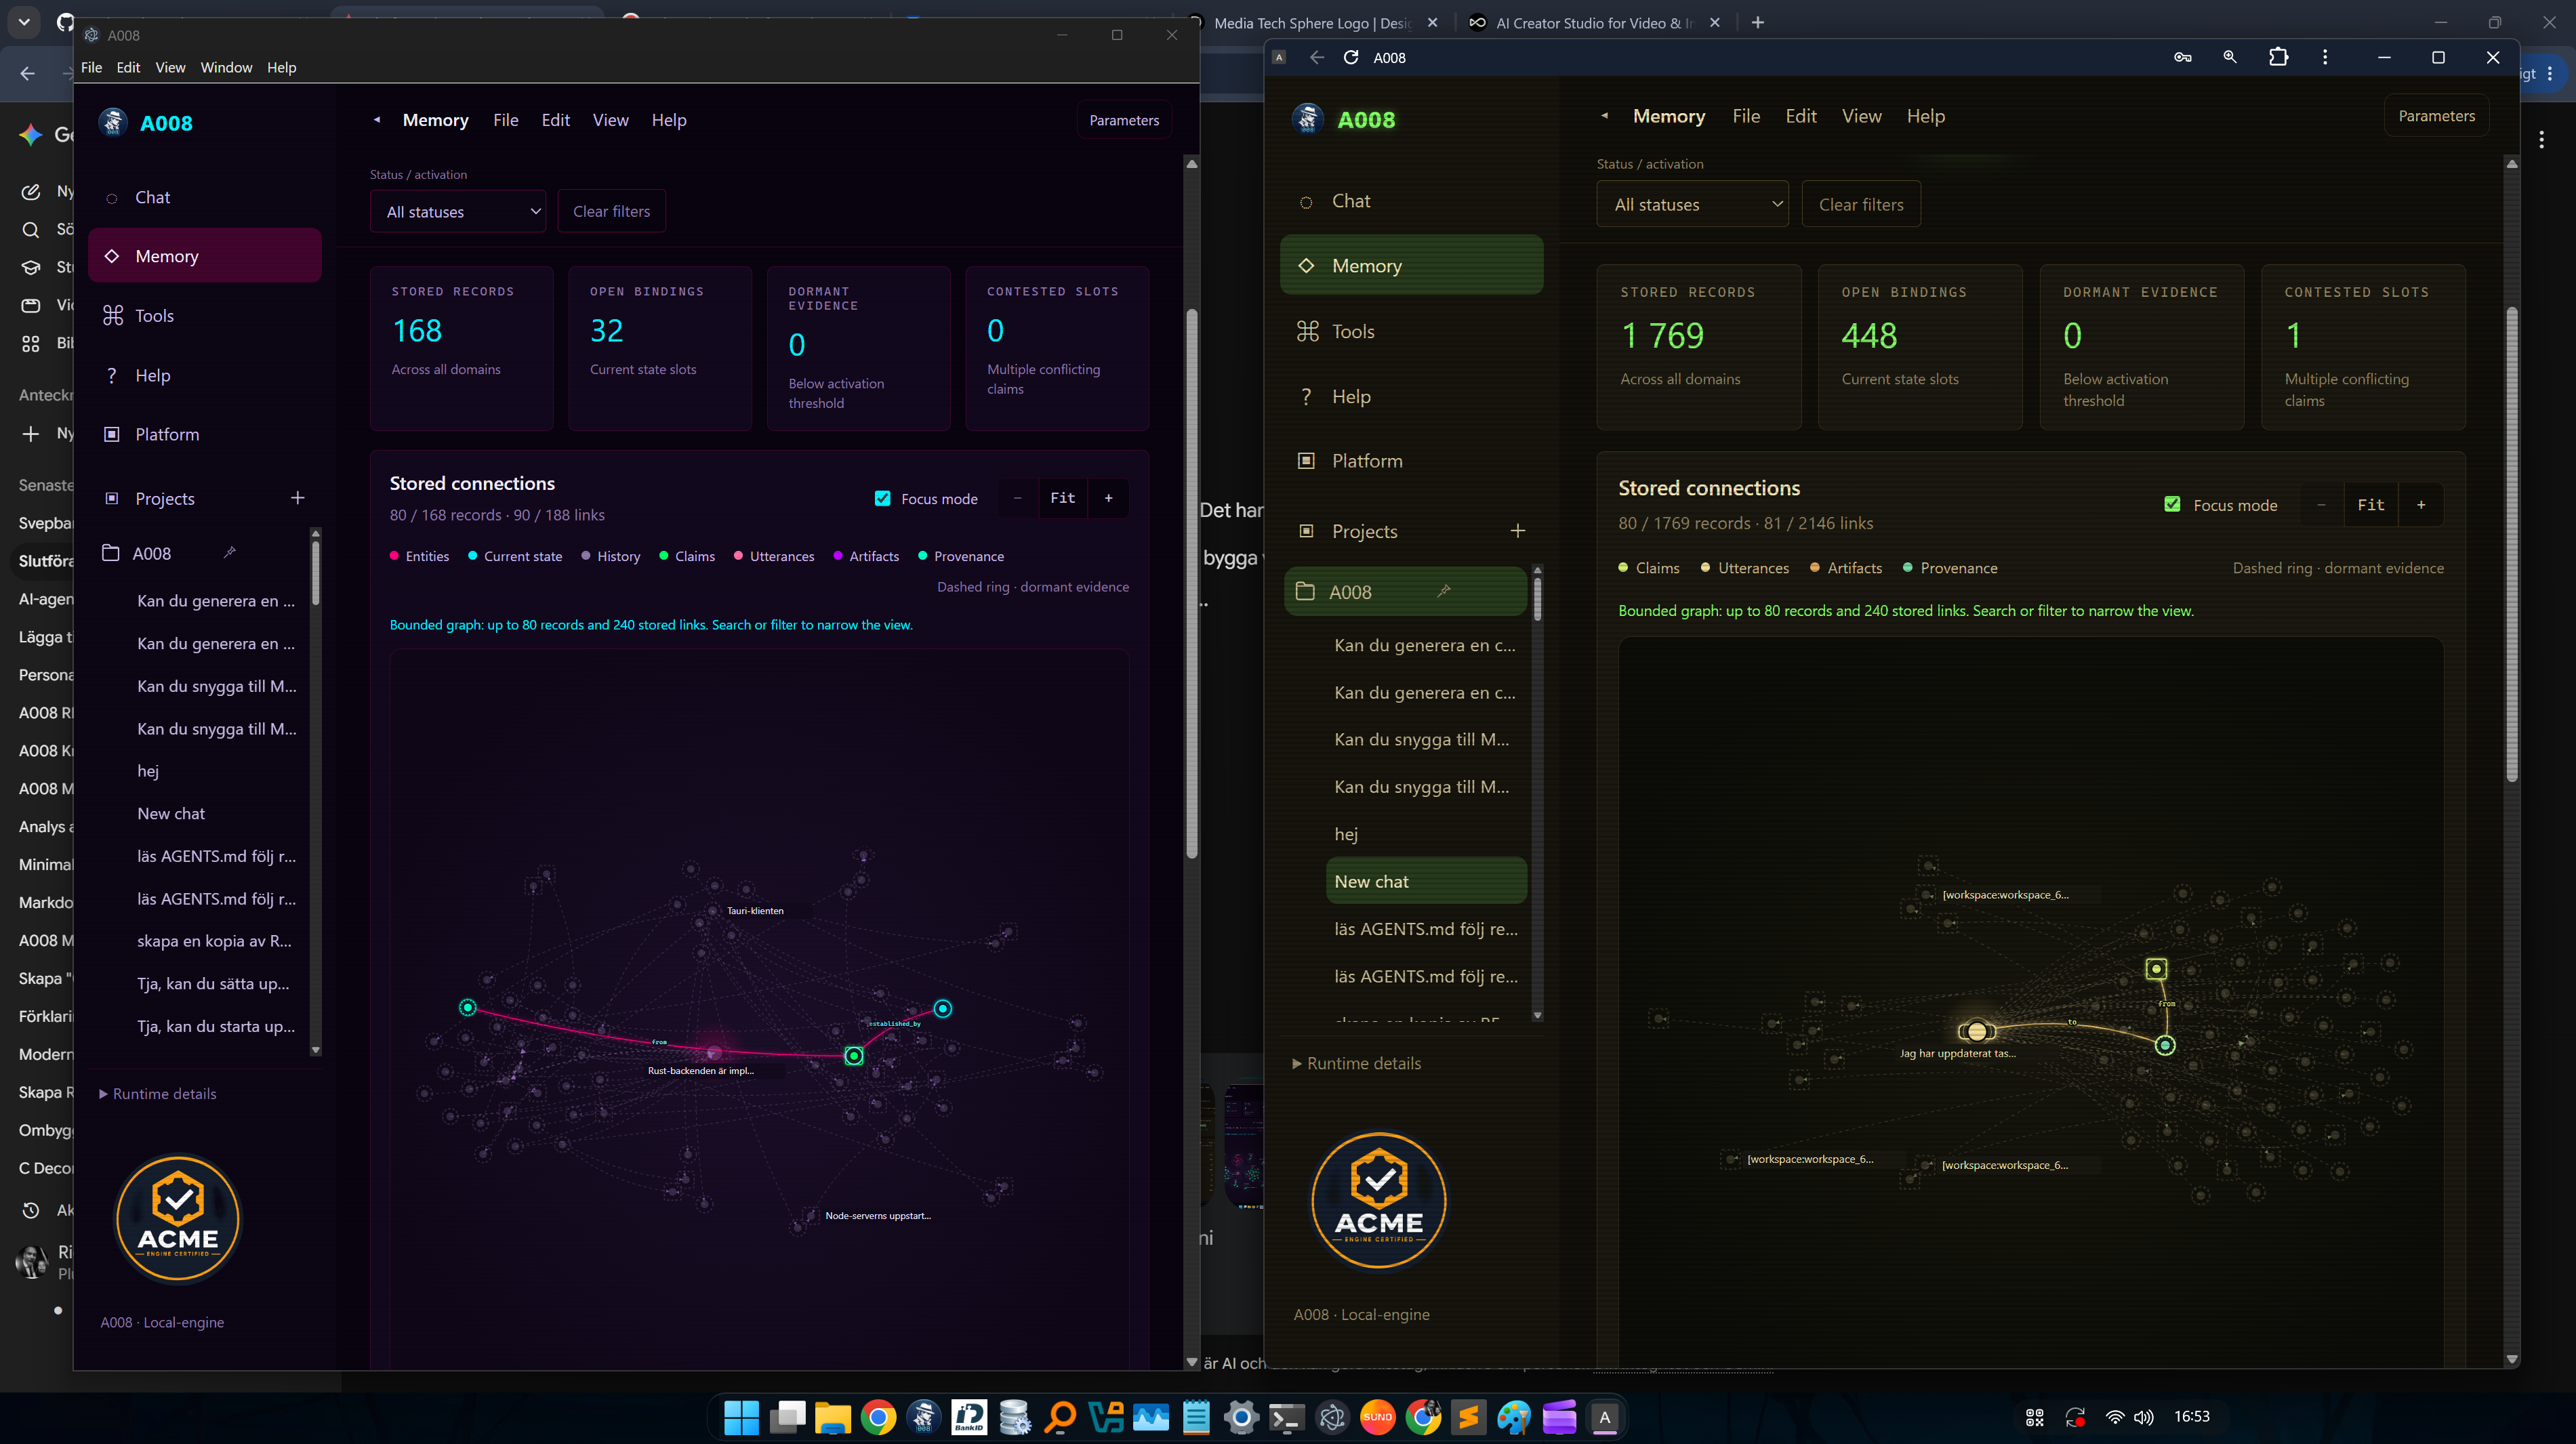Click the zoom magnifier icon in right window toolbar
Viewport: 2576px width, 1444px height.
tap(2229, 57)
